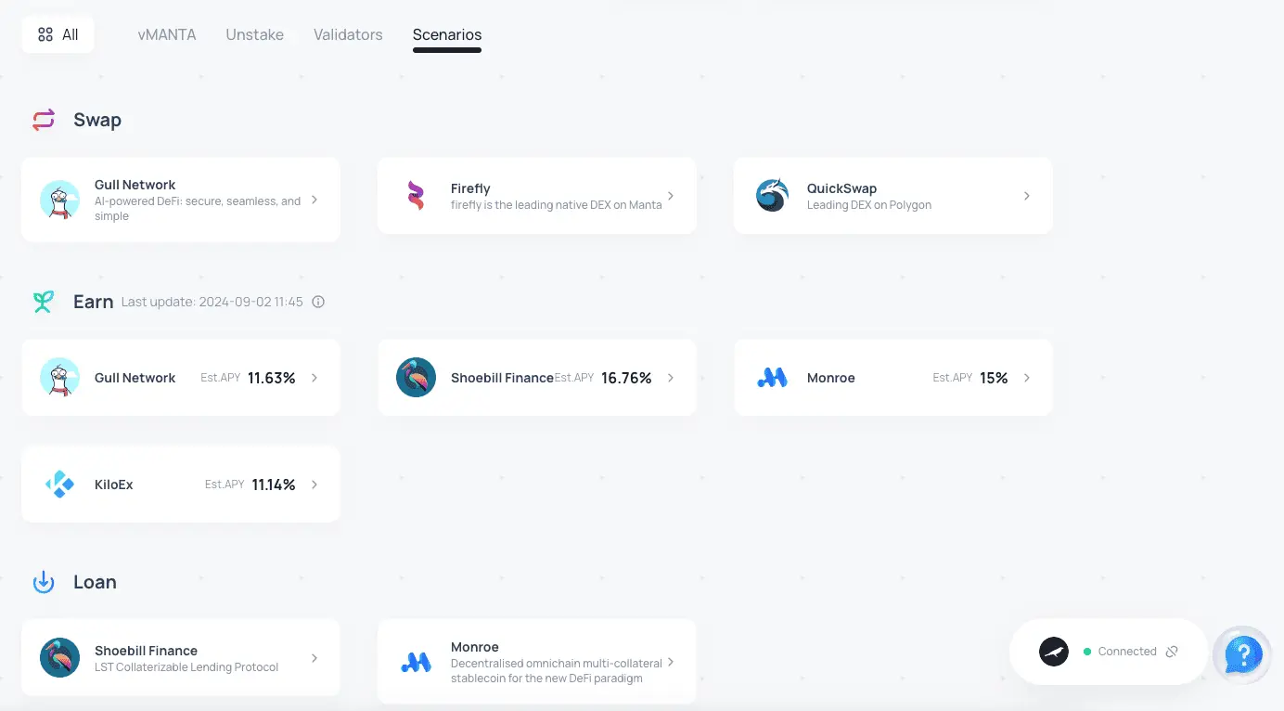Open QuickSwap card chevron arrow
Image resolution: width=1284 pixels, height=711 pixels.
pos(1027,196)
